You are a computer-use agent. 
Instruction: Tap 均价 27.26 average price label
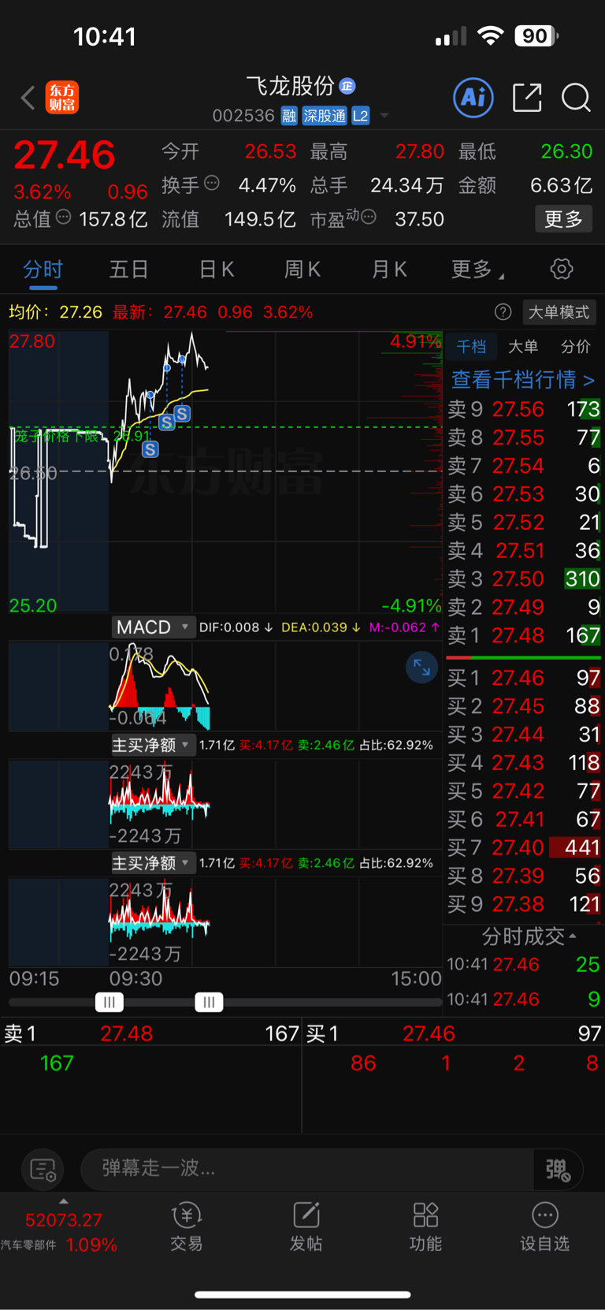point(56,312)
